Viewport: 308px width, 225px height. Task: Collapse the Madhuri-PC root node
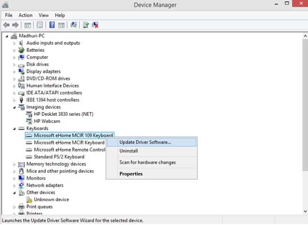click(7, 36)
